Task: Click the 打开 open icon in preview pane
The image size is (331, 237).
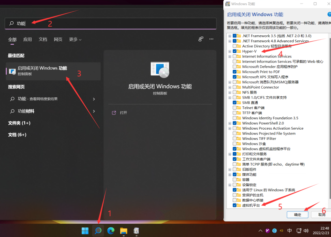Action: click(x=114, y=113)
